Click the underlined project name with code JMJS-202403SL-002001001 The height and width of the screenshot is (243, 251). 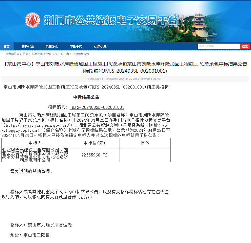(x=75, y=87)
